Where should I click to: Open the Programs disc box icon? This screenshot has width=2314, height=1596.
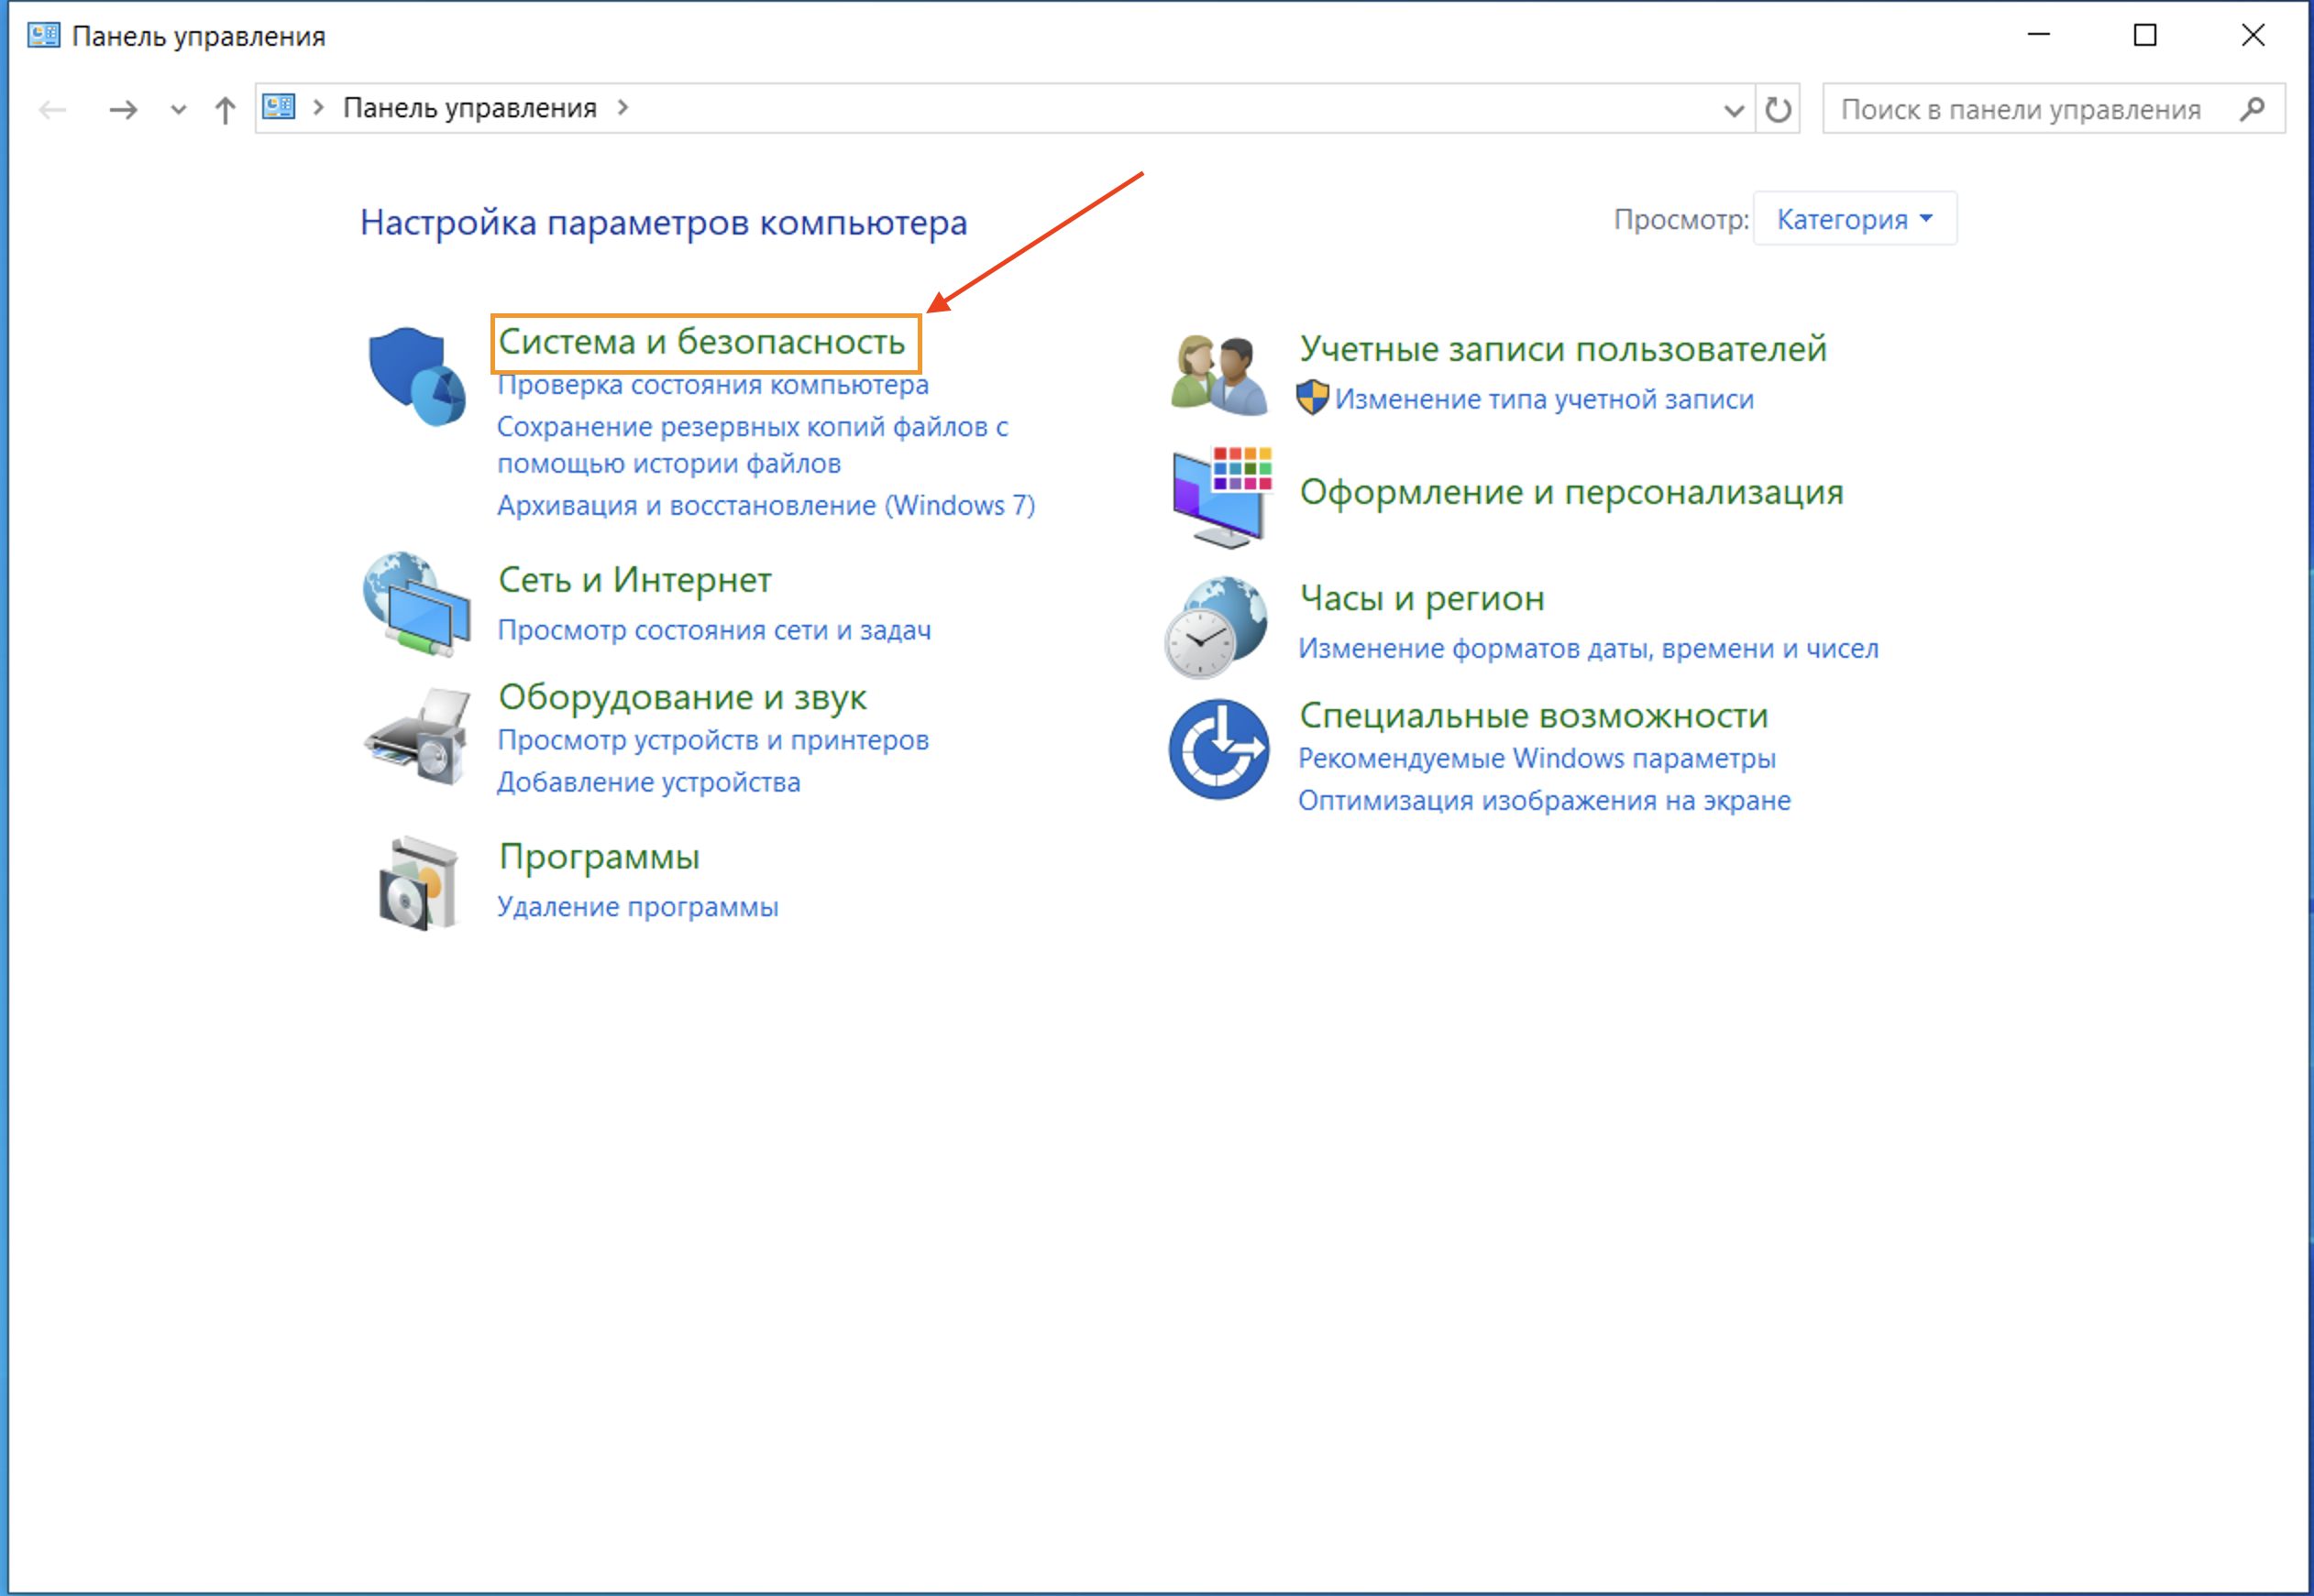point(418,884)
